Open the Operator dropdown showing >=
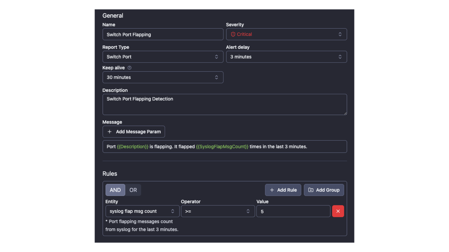449x252 pixels. coord(218,211)
